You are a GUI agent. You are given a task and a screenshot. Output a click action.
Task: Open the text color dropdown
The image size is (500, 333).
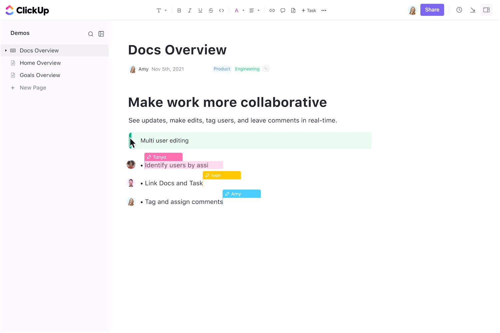[x=239, y=10]
